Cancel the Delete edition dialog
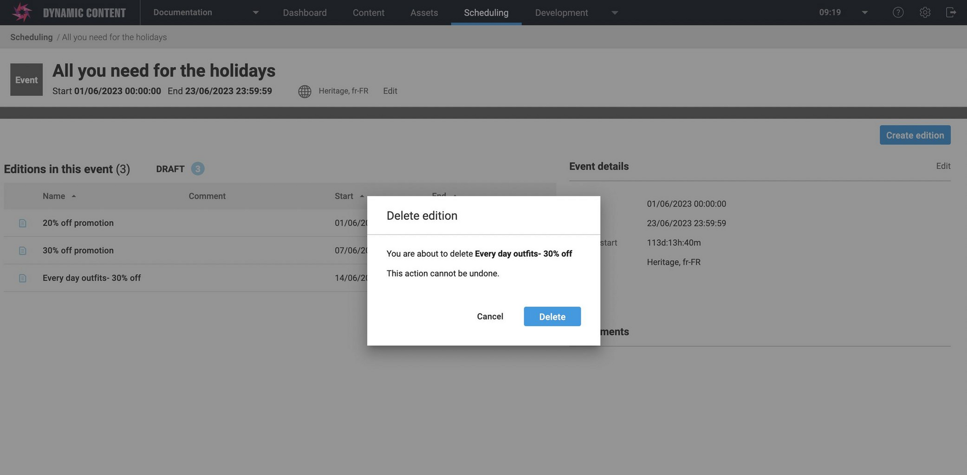Viewport: 967px width, 475px height. (490, 317)
